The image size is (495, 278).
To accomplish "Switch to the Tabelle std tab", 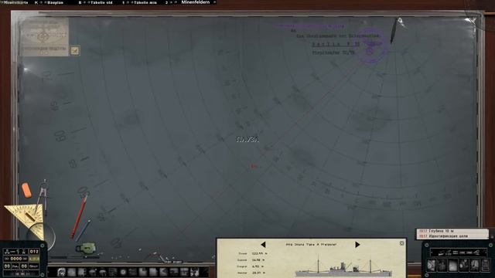I will pyautogui.click(x=101, y=2).
